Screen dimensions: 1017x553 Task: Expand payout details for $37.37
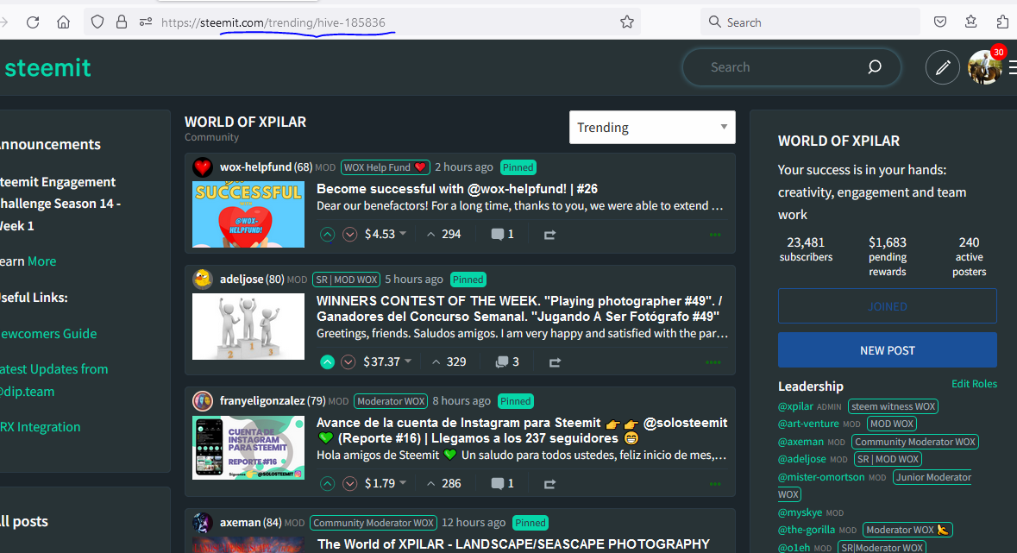pos(408,361)
